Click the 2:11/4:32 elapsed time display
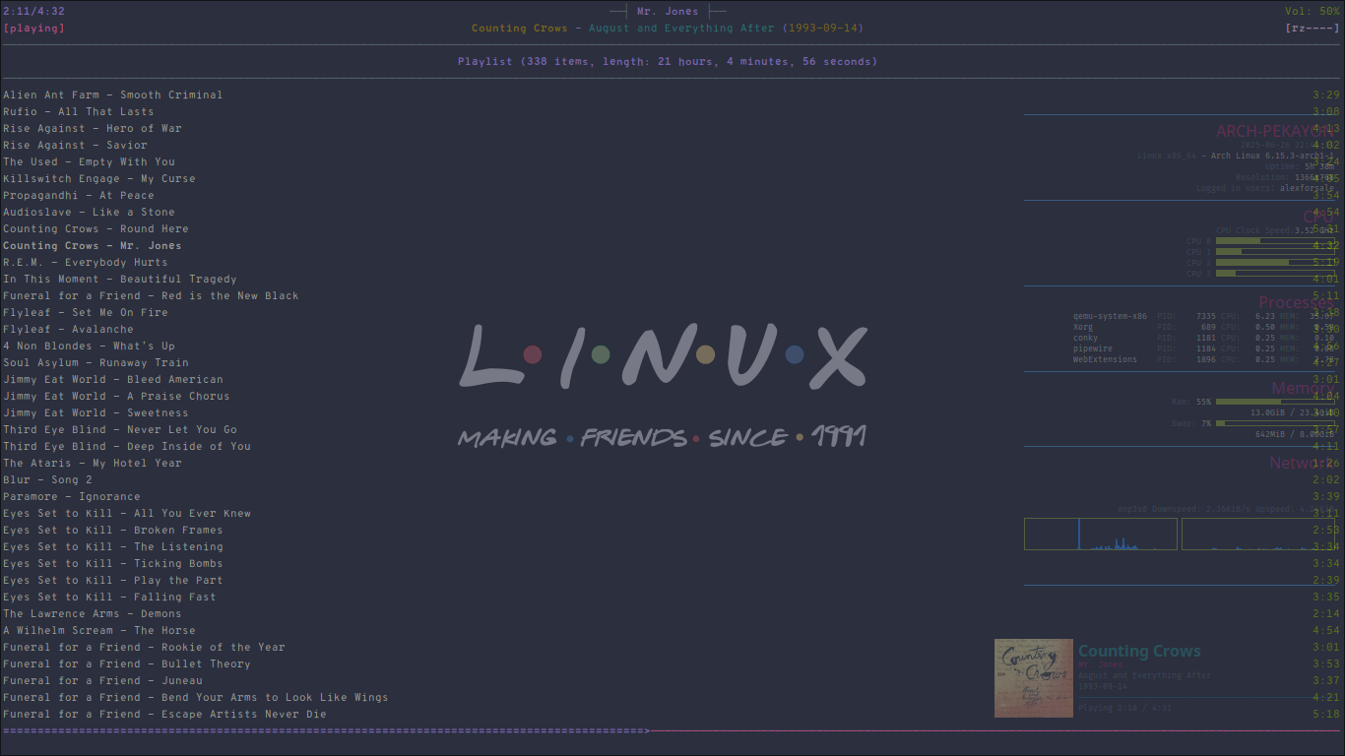This screenshot has width=1345, height=756. [33, 12]
